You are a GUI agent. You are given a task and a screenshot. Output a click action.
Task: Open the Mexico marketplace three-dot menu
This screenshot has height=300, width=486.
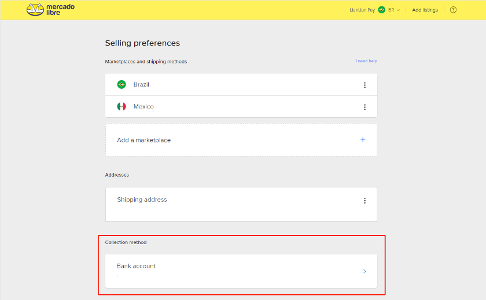(x=365, y=107)
